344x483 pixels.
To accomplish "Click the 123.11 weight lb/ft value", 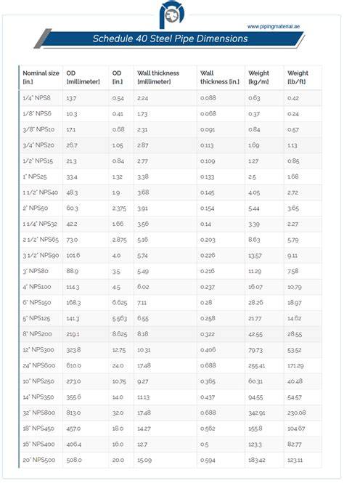I will pos(295,460).
